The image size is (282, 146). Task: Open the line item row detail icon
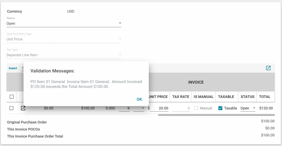click(x=23, y=108)
